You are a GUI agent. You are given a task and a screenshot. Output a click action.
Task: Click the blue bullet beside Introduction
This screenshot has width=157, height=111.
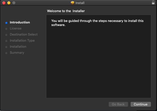pyautogui.click(x=6, y=22)
